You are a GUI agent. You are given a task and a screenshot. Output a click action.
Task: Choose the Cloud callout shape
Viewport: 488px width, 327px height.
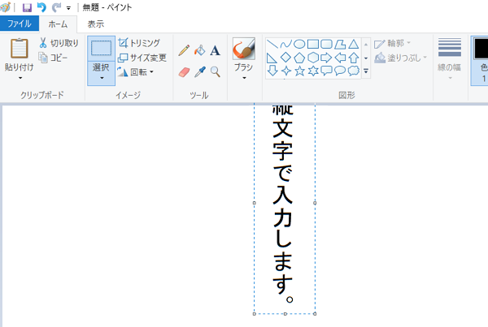coord(354,71)
